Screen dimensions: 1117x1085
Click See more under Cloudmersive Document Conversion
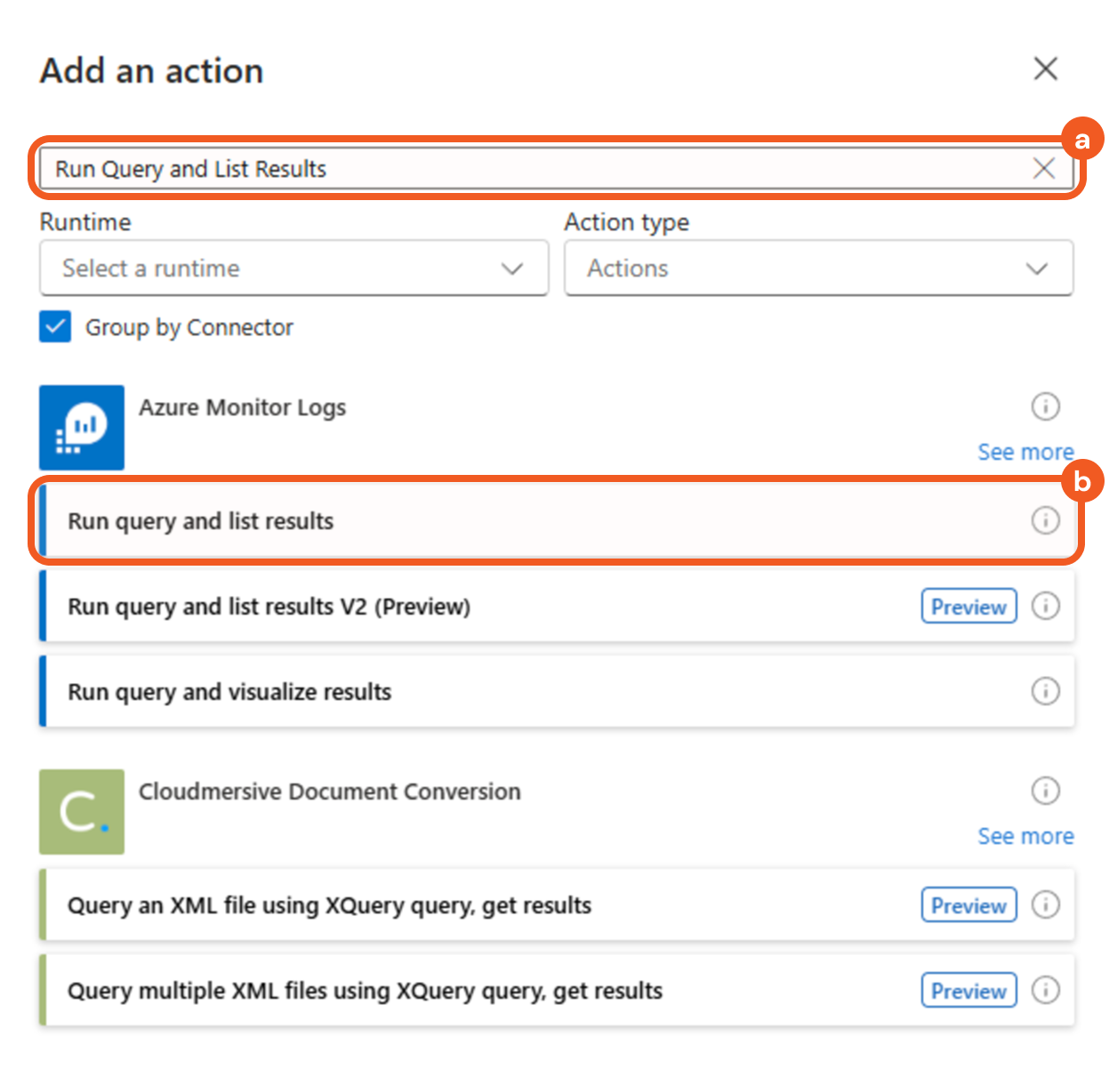pyautogui.click(x=1025, y=836)
